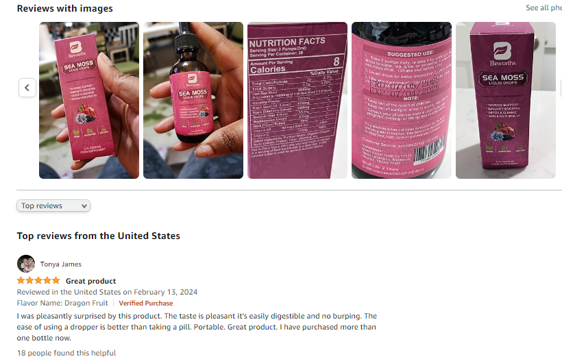This screenshot has width=562, height=361.
Task: Expand the Top reviews sort dropdown
Action: coord(53,206)
